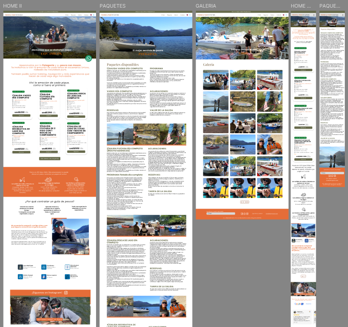The width and height of the screenshot is (348, 327).
Task: Click the Reservar button on Salida Recreativa de Lago card
Action: (x=21, y=152)
